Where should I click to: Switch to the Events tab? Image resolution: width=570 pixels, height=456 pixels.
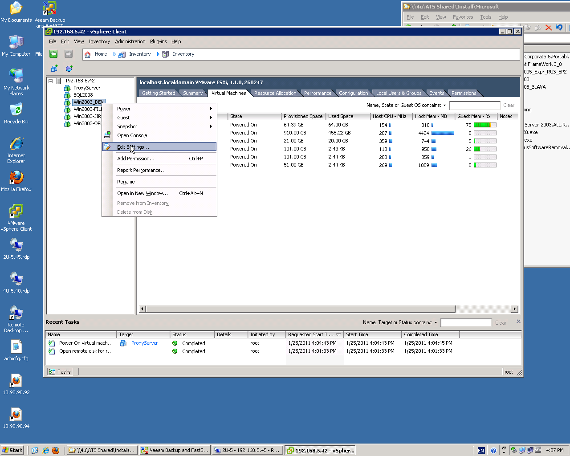pos(436,93)
